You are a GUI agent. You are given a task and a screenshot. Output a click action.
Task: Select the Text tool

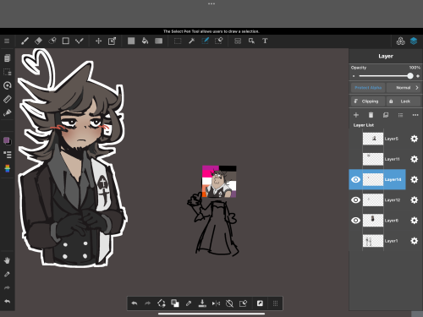click(x=265, y=41)
